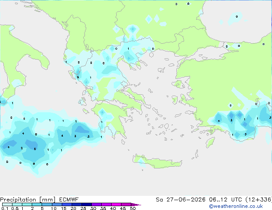Image resolution: width=272 pixels, height=210 pixels.
Task: Click the 'ECMWF' model label
Action: click(x=69, y=200)
